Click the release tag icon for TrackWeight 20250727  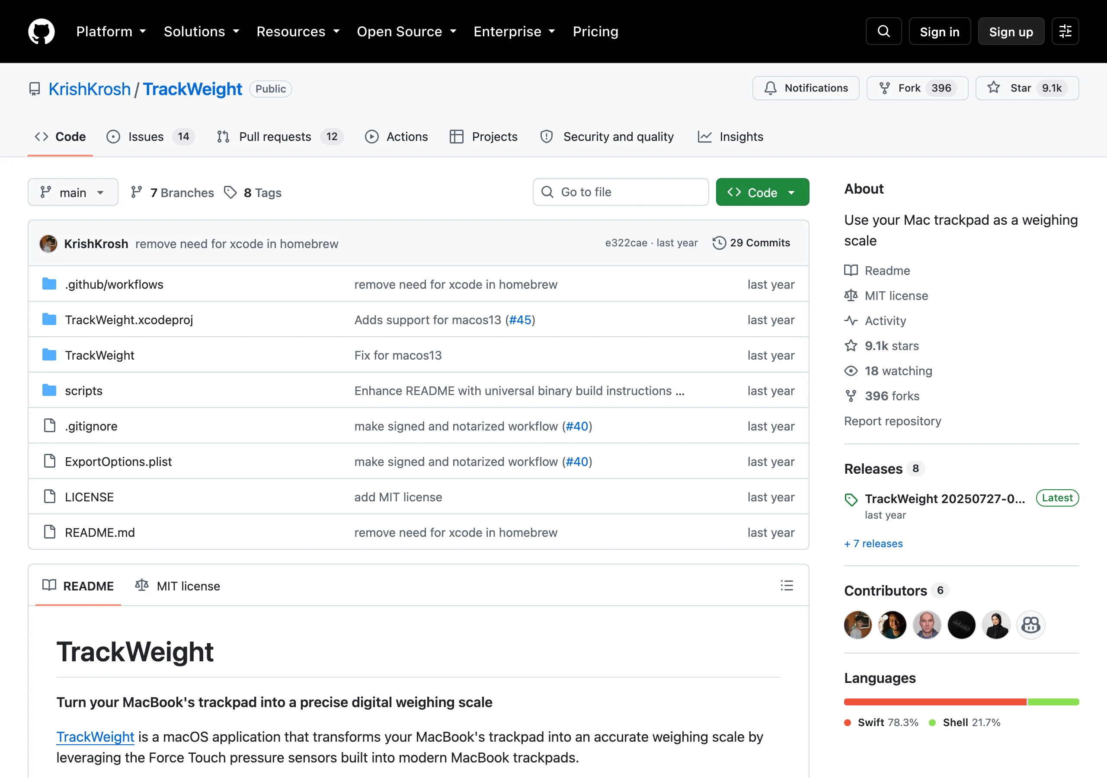tap(851, 499)
